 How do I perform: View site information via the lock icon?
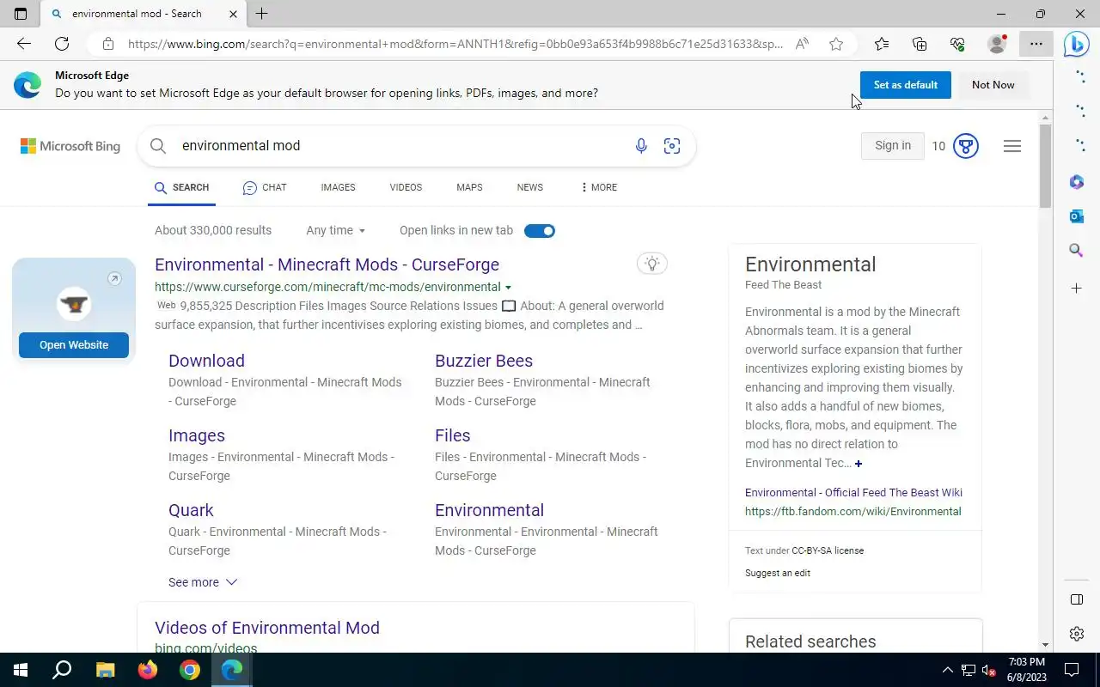tap(107, 44)
